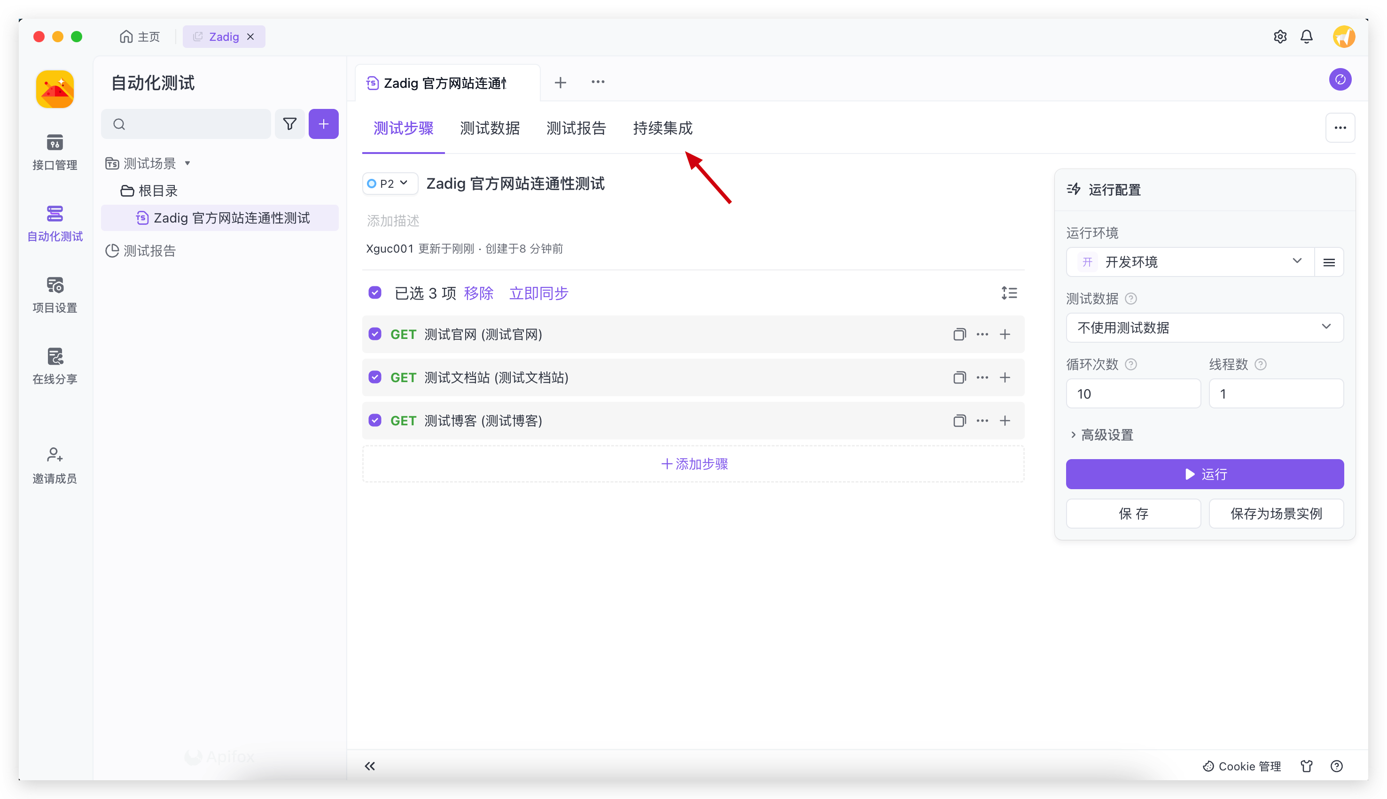This screenshot has height=799, width=1387.
Task: Click the 循环次数 input showing 10
Action: coord(1133,393)
